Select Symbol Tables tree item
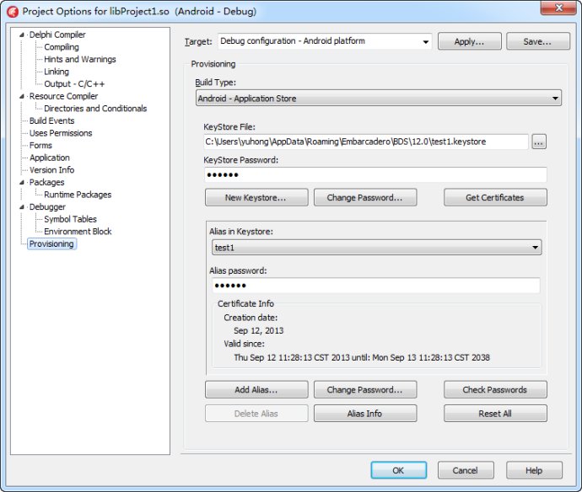Screen dimensions: 582x492 (70, 219)
